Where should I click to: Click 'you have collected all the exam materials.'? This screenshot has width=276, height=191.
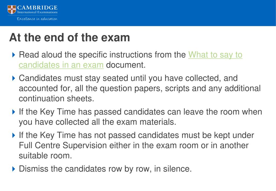pyautogui.click(x=97, y=122)
